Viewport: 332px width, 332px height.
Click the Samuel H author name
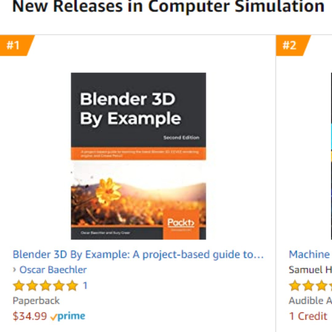tap(310, 270)
